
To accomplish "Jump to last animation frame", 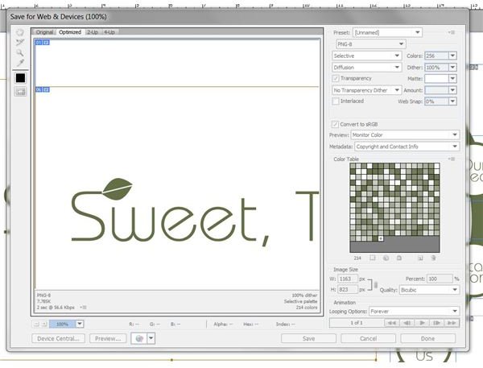I will tap(452, 323).
